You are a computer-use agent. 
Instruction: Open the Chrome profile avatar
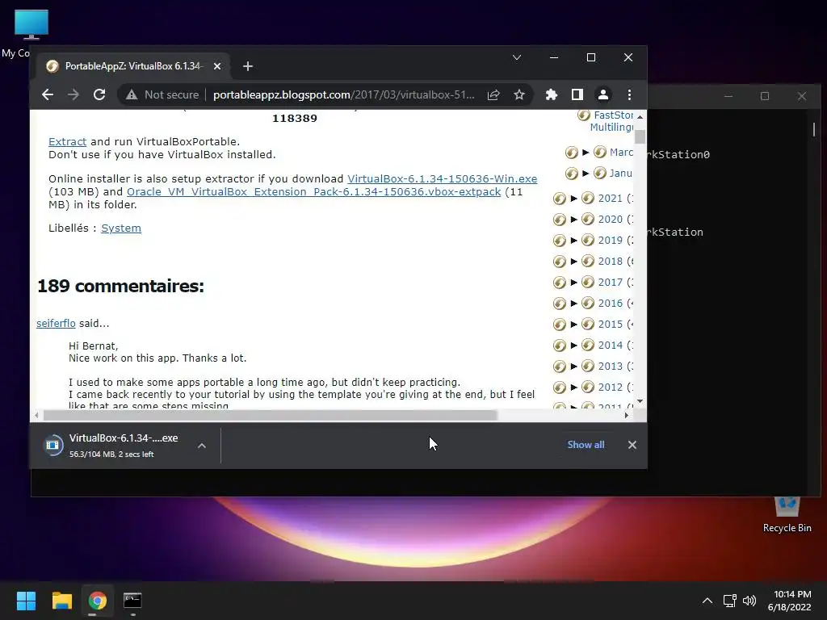pyautogui.click(x=602, y=95)
